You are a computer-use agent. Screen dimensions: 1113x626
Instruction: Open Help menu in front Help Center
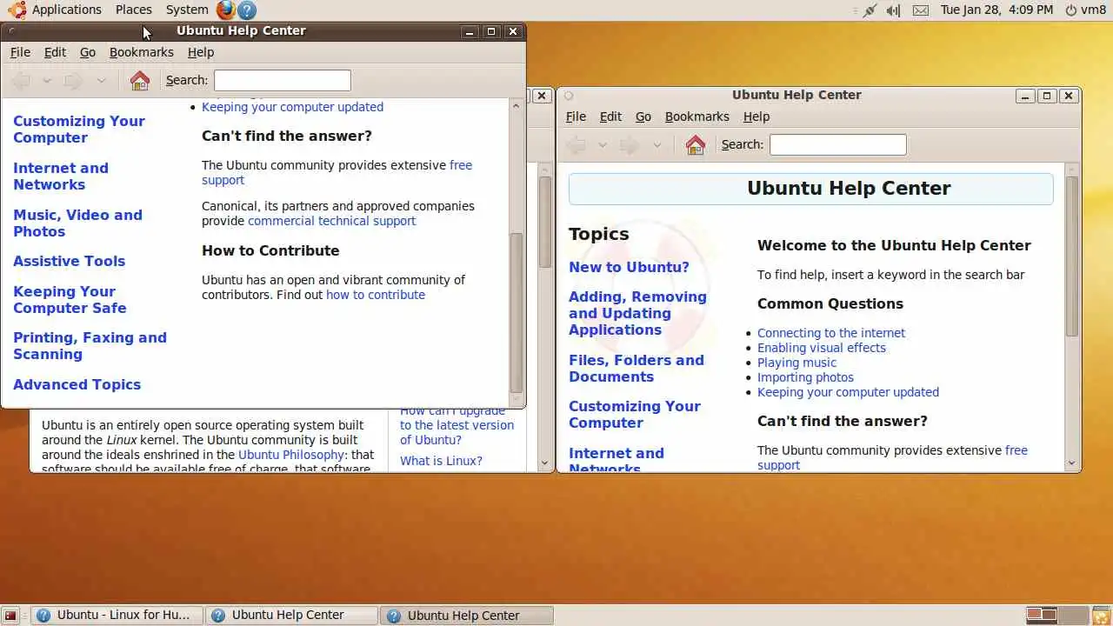tap(201, 52)
